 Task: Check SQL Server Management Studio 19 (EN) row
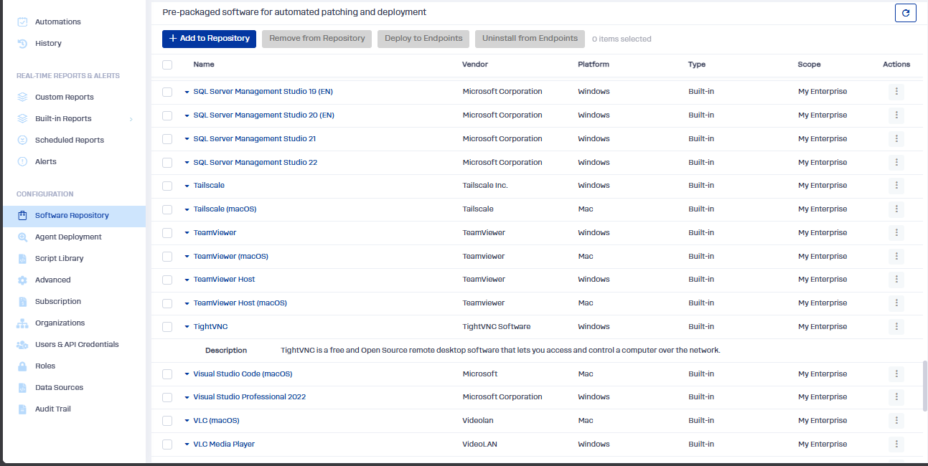pyautogui.click(x=167, y=92)
